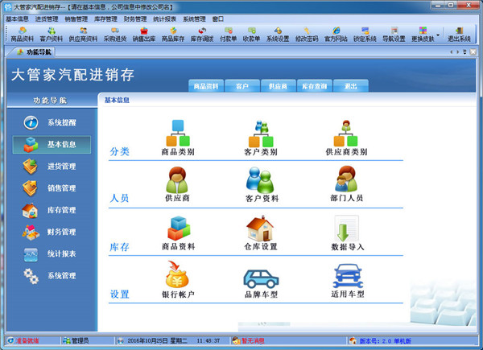Screen dimensions: 483x350
Task: Click 更换皮肤 toolbar icon
Action: 423,34
